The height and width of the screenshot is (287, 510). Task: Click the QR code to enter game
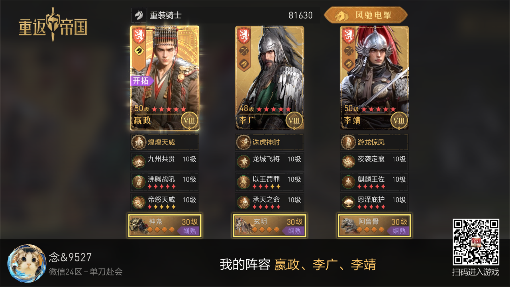point(476,242)
